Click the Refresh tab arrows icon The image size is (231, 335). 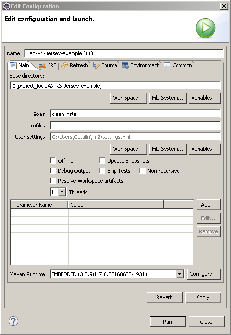click(x=64, y=65)
